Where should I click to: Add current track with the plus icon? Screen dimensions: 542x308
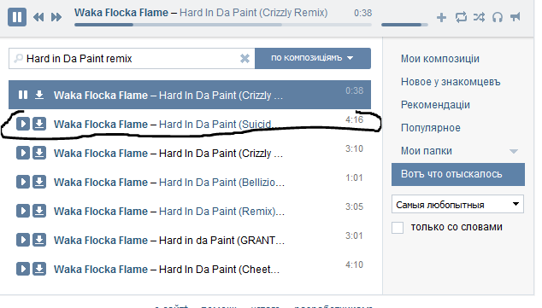click(441, 17)
